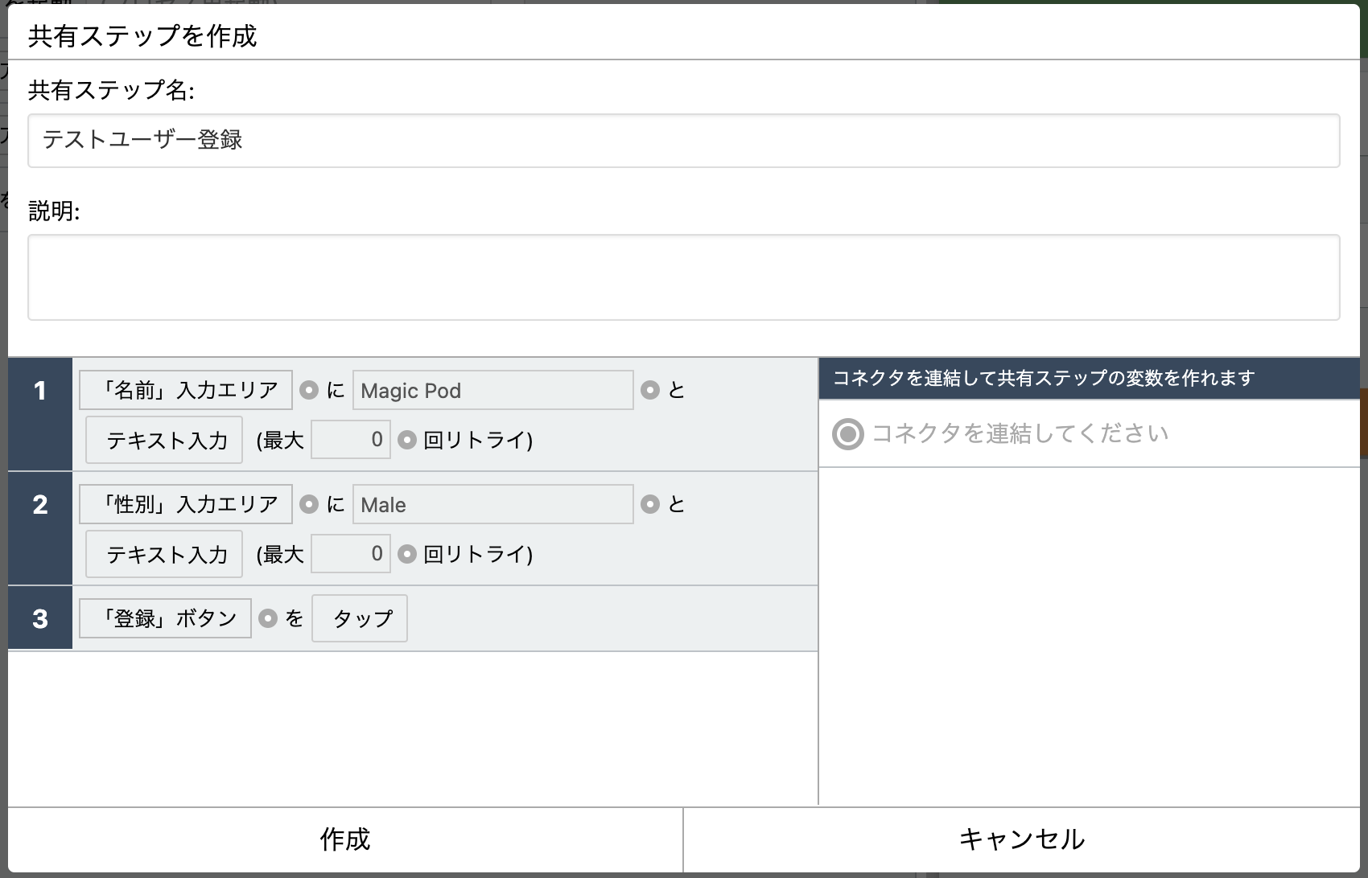Viewport: 1368px width, 878px height.
Task: Click the 説明: label
Action: click(54, 211)
